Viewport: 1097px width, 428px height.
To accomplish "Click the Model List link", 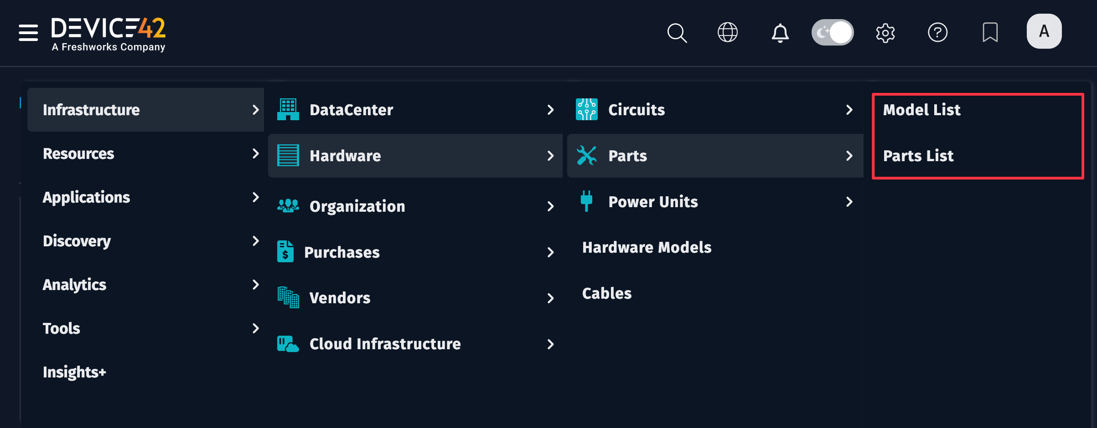I will click(921, 109).
